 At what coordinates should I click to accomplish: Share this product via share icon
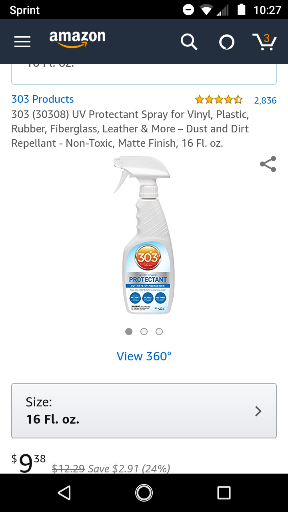(268, 164)
